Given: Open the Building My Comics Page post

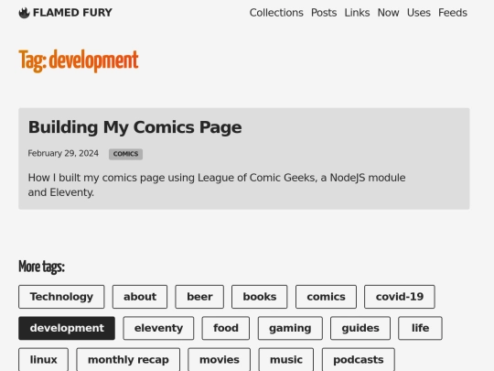Looking at the screenshot, I should coord(134,127).
